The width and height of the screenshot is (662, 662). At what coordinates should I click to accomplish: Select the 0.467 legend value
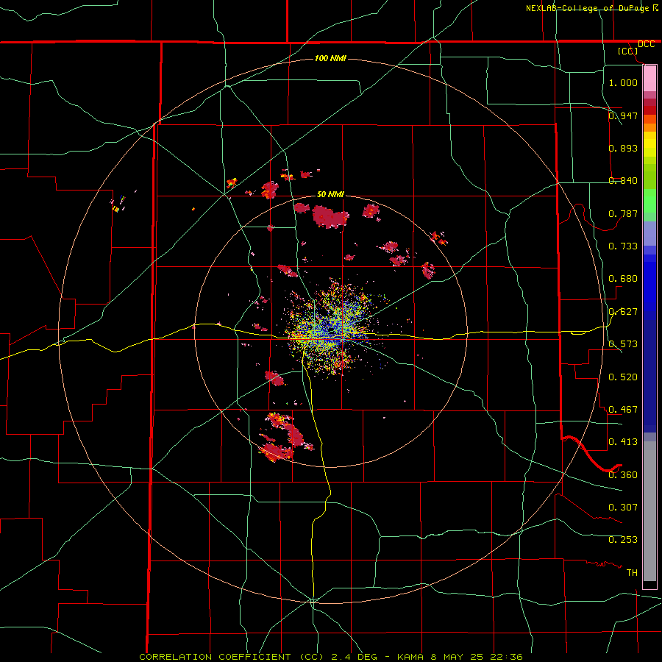[623, 409]
